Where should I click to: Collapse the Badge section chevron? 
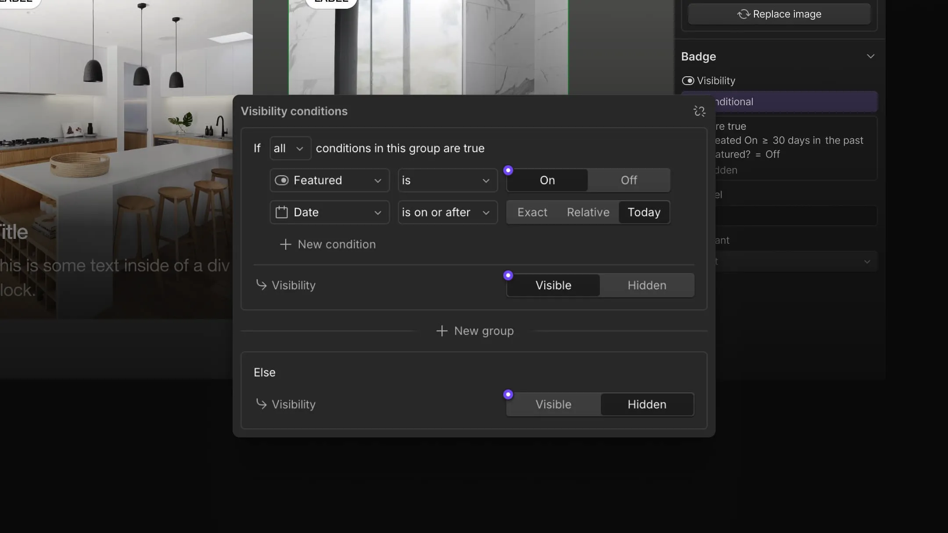(x=870, y=56)
